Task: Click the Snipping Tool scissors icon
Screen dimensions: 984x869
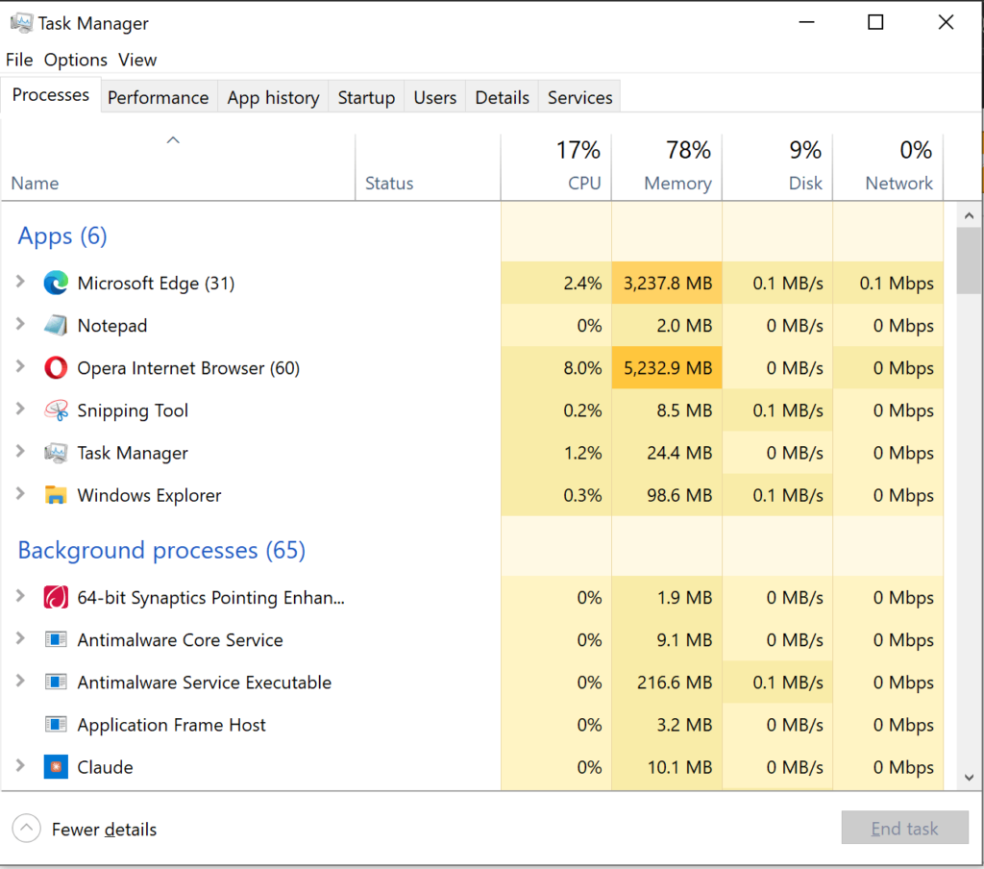Action: pos(56,410)
